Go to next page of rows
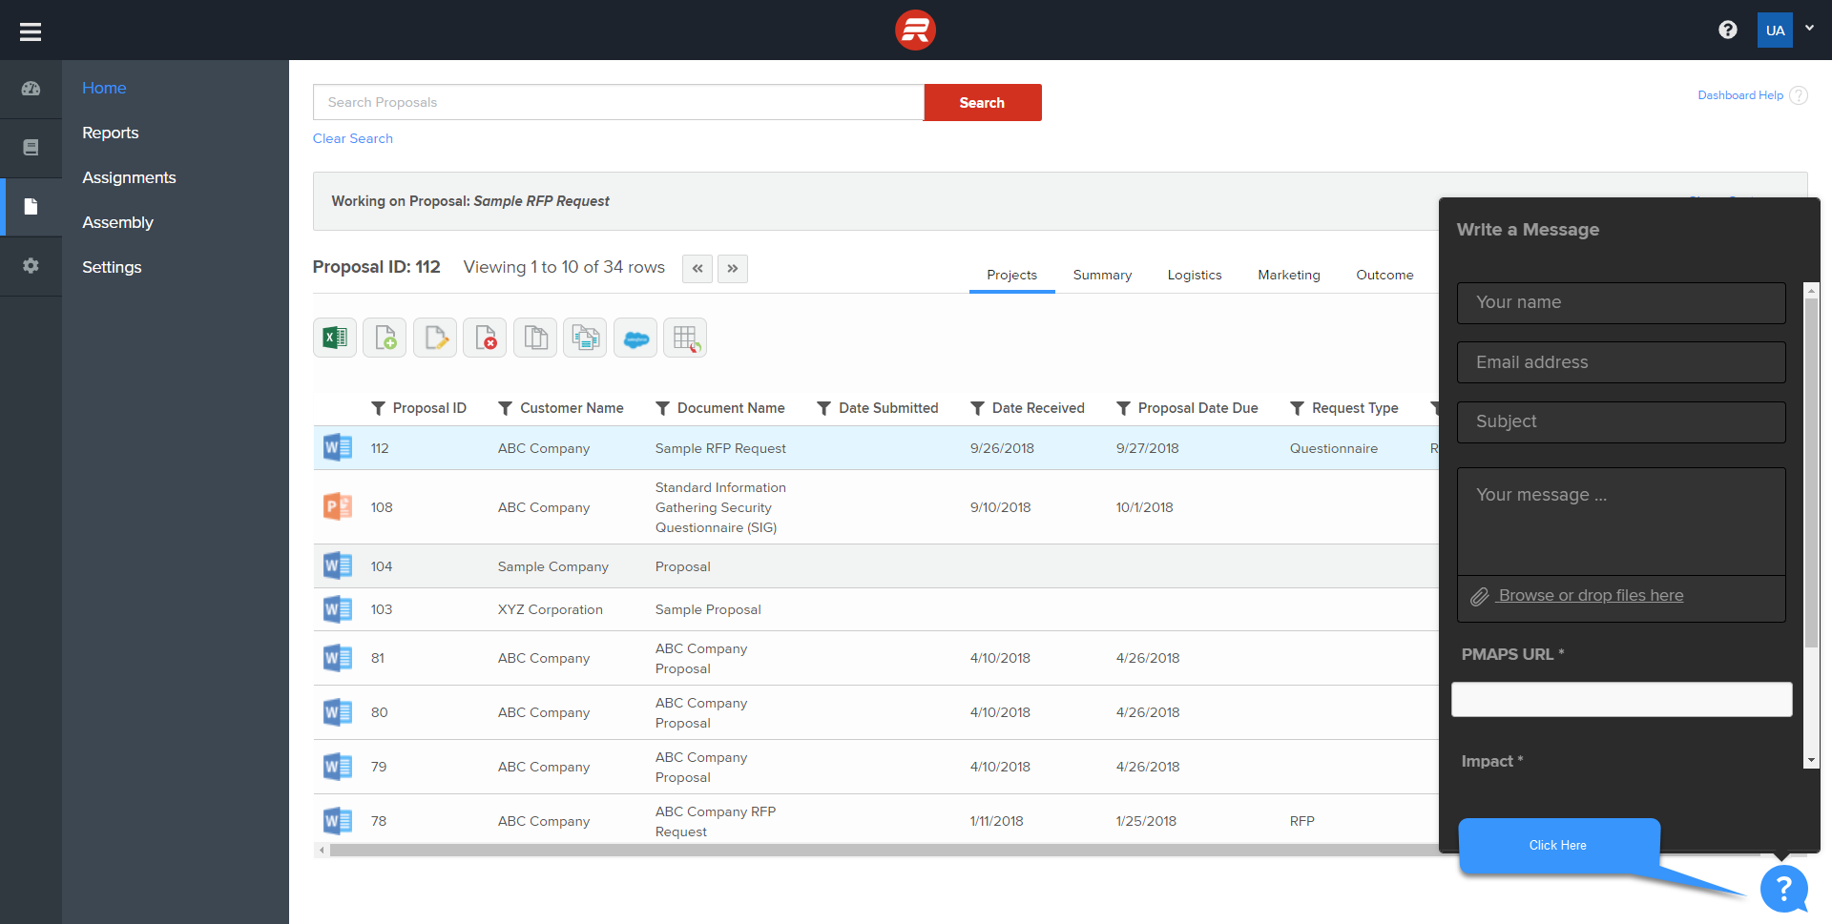The image size is (1832, 924). [733, 268]
